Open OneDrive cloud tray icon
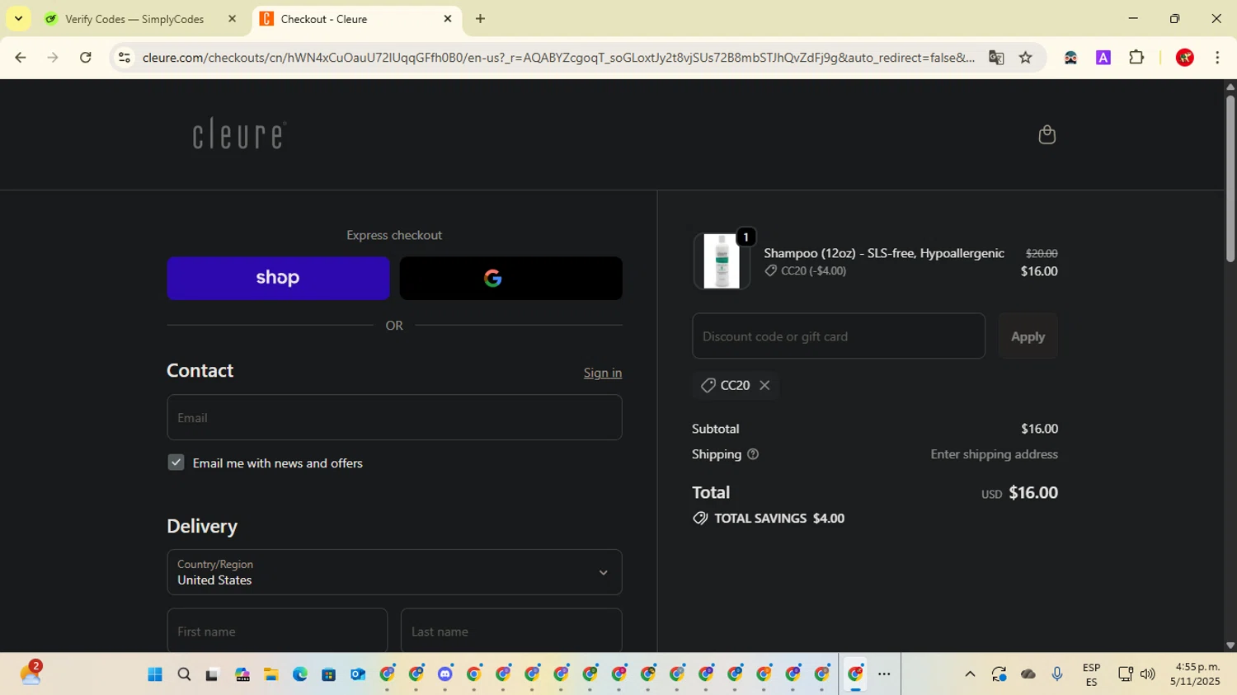 point(1028,674)
